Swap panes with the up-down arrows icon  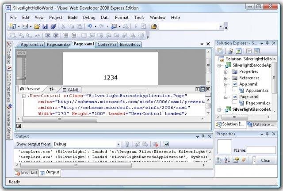point(52,89)
